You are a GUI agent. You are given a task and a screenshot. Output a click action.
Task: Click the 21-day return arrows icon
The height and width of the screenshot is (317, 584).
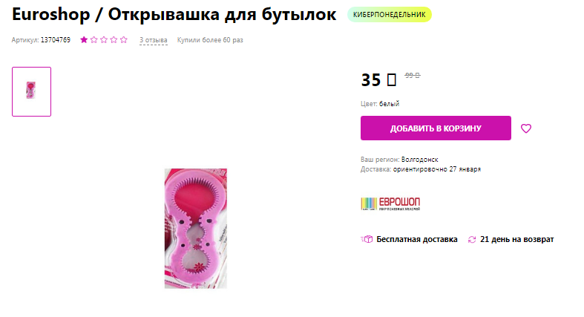(472, 240)
